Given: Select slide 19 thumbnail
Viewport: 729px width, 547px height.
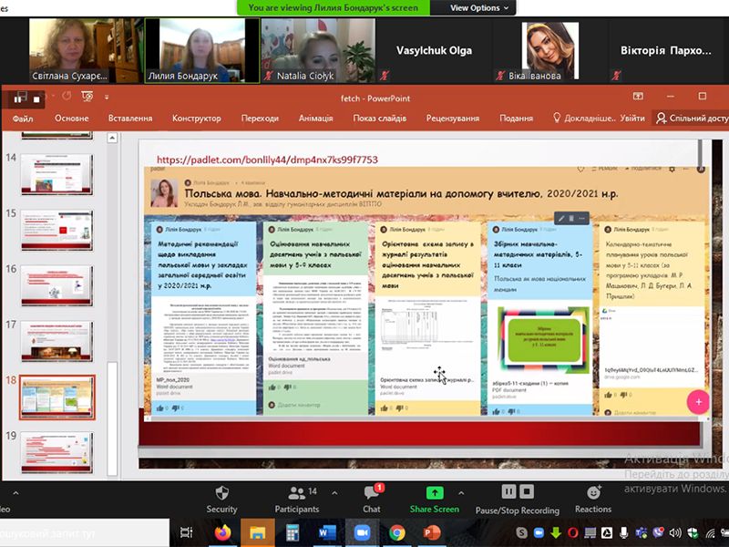Looking at the screenshot, I should (56, 452).
